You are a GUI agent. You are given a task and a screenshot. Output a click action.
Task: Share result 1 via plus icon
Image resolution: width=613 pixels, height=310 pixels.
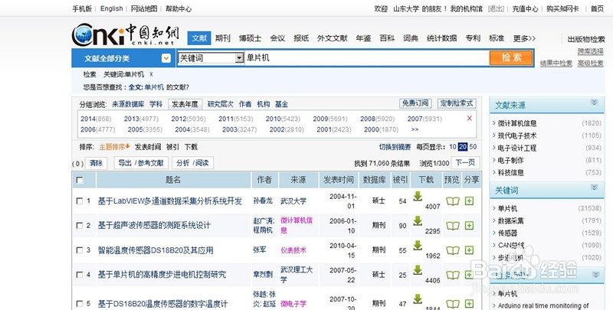coord(469,201)
